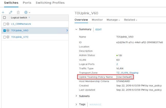Click the Add logical switch plus icon
The height and width of the screenshot is (108, 166).
coord(3,12)
